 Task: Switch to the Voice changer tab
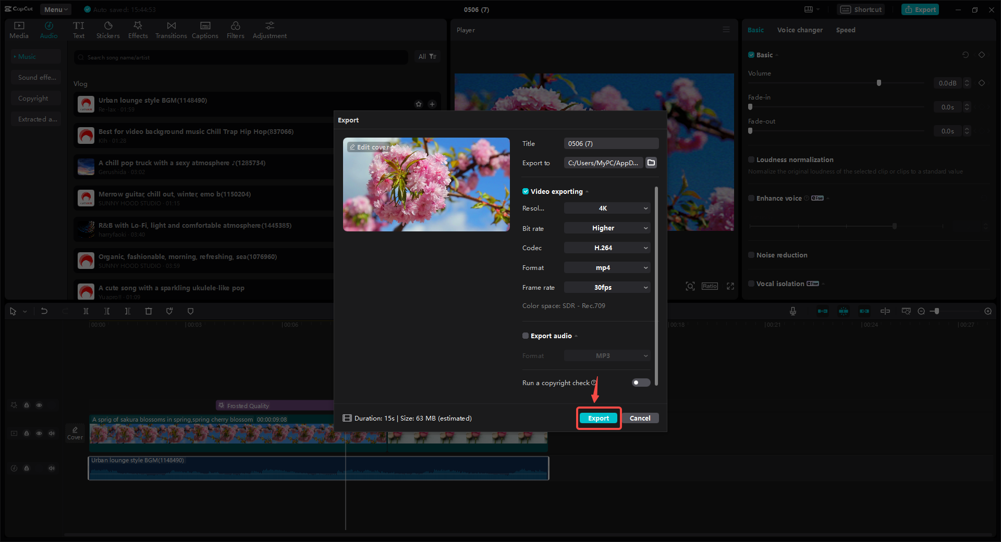800,30
